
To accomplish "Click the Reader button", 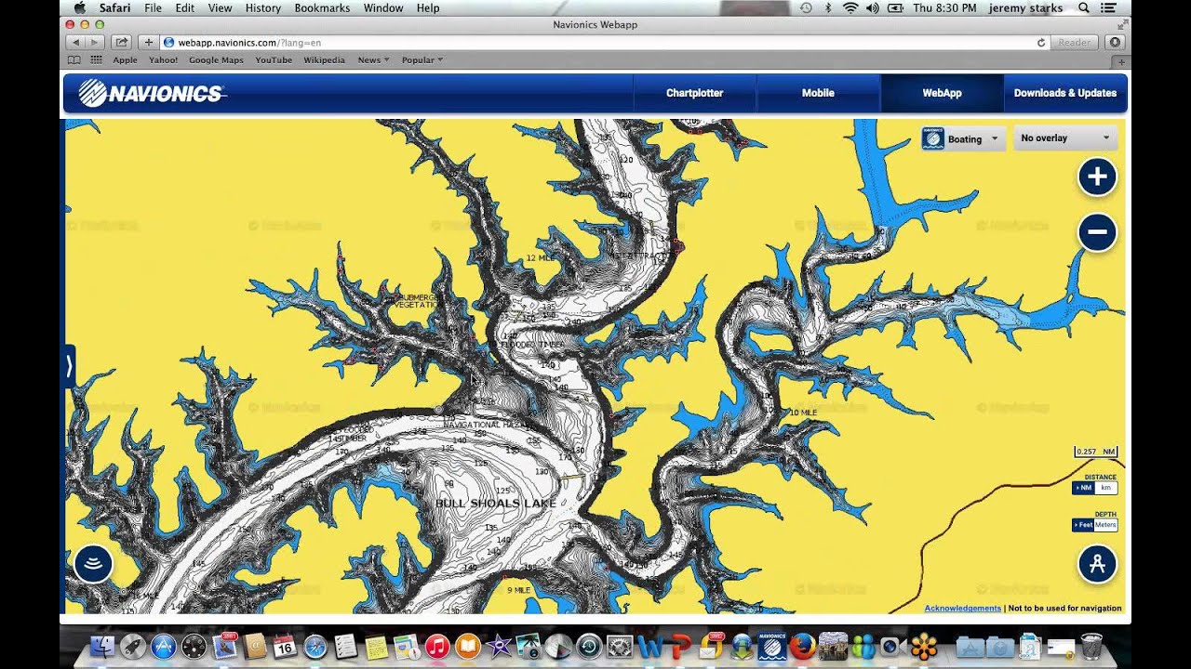I will [x=1075, y=42].
